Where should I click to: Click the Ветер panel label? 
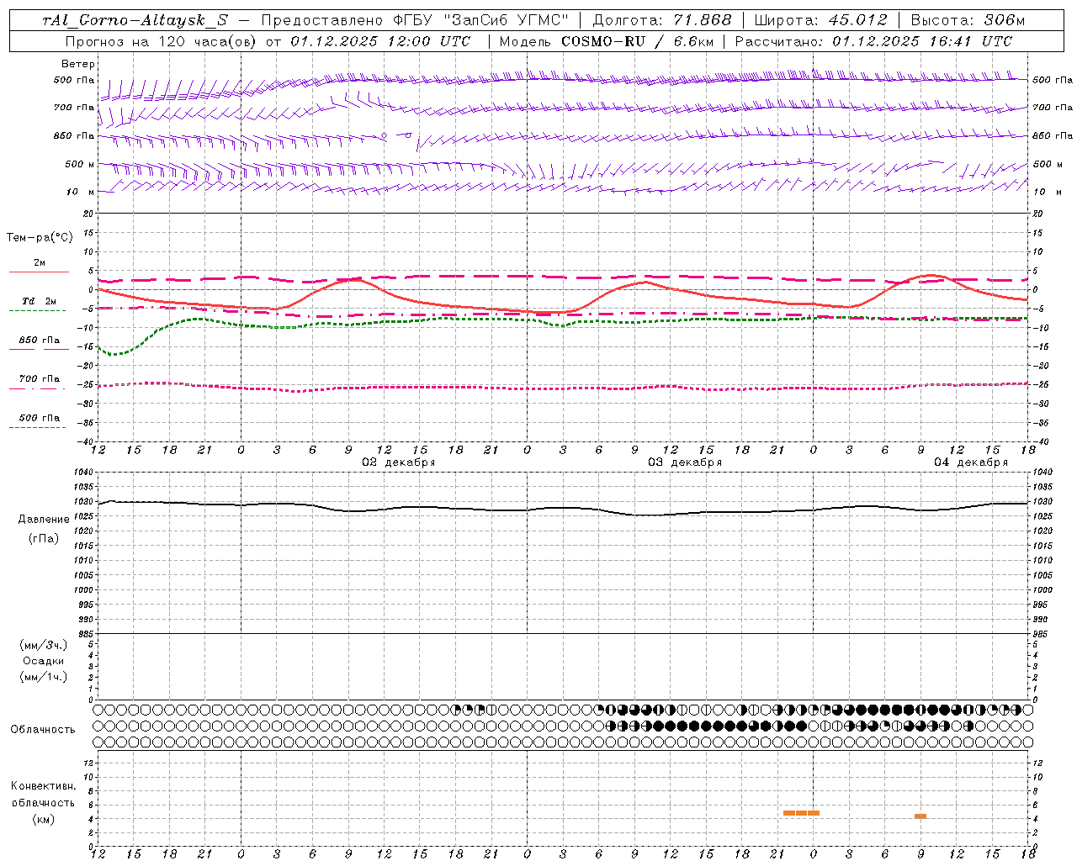click(x=78, y=64)
